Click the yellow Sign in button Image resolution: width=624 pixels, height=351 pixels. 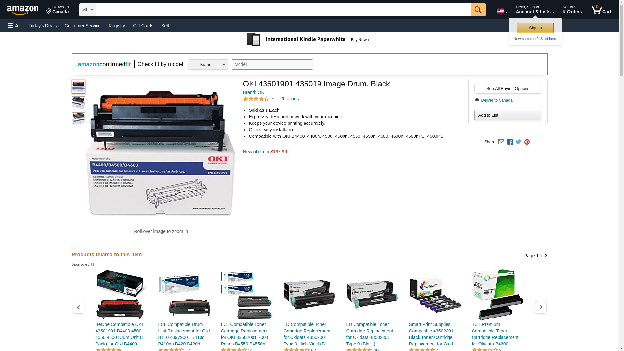click(535, 28)
